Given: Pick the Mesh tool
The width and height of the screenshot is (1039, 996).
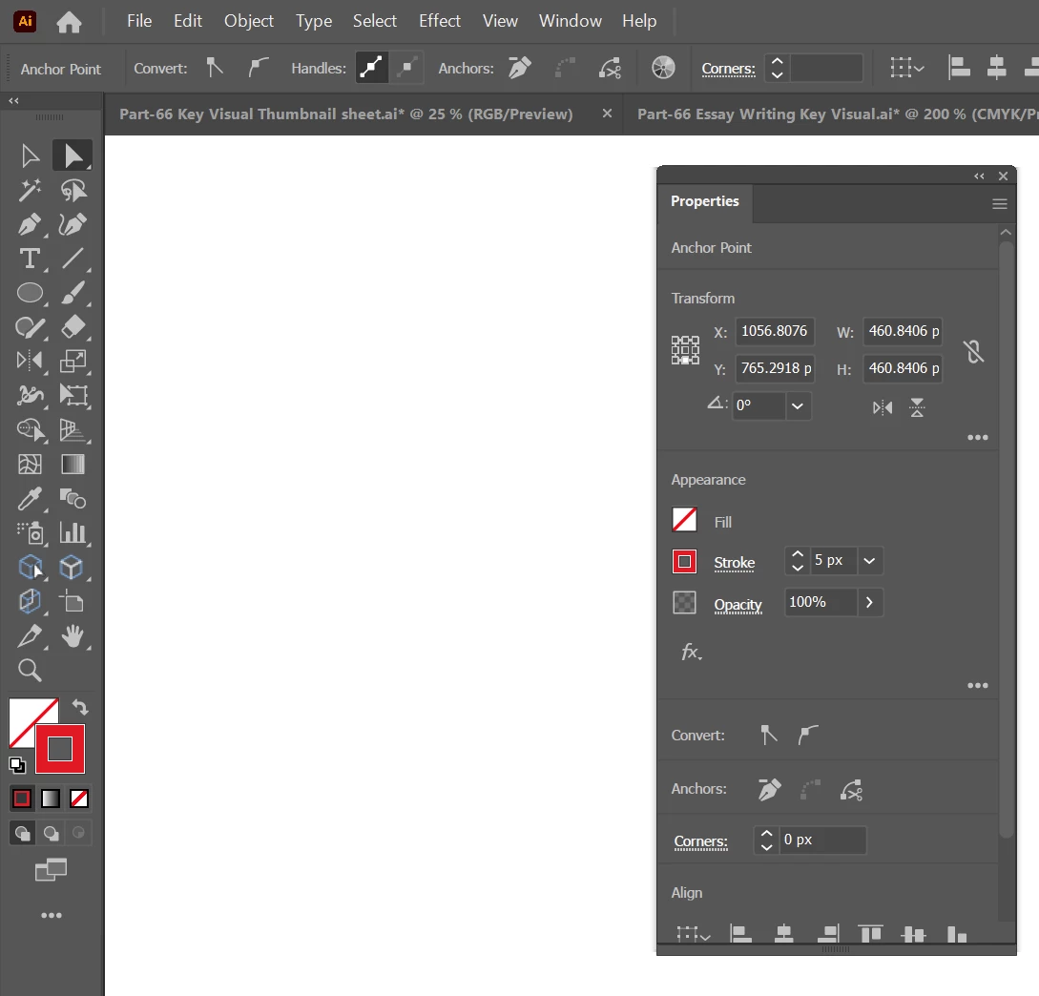Looking at the screenshot, I should 30,464.
